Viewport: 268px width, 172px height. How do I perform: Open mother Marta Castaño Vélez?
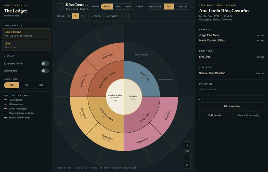point(231,40)
